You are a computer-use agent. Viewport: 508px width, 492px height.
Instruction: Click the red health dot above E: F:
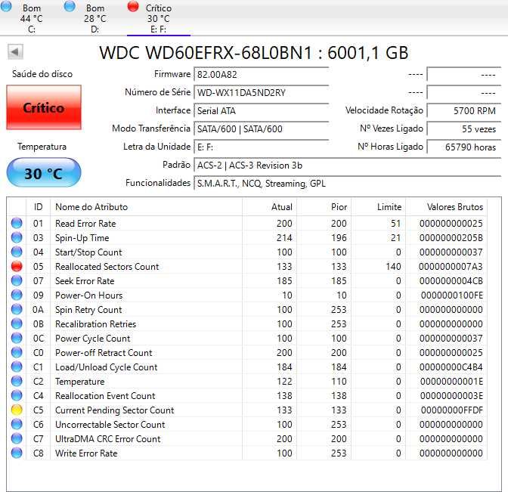133,6
